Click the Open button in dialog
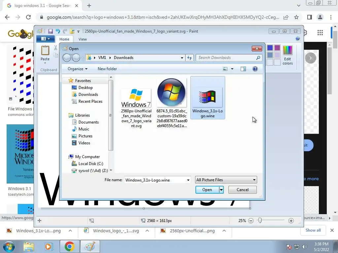338x253 pixels. click(207, 190)
